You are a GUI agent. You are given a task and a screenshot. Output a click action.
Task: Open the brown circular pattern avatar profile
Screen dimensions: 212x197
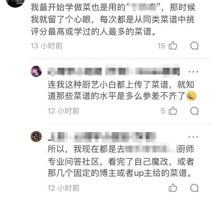(x=36, y=137)
